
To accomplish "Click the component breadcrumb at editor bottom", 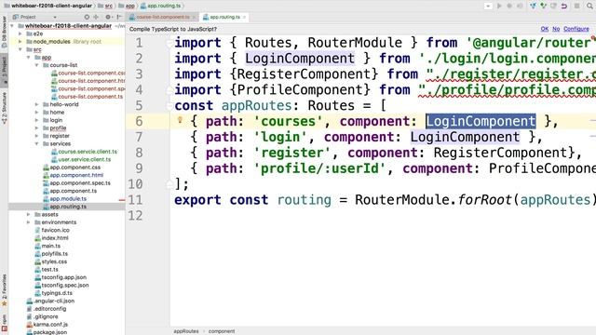I will tap(222, 331).
